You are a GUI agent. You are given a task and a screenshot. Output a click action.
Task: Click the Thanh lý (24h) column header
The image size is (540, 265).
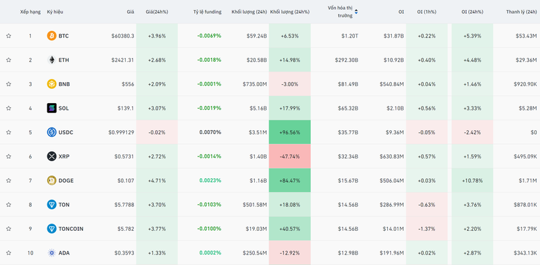522,12
